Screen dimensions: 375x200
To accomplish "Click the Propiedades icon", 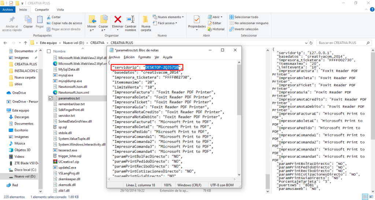I will coord(197,19).
